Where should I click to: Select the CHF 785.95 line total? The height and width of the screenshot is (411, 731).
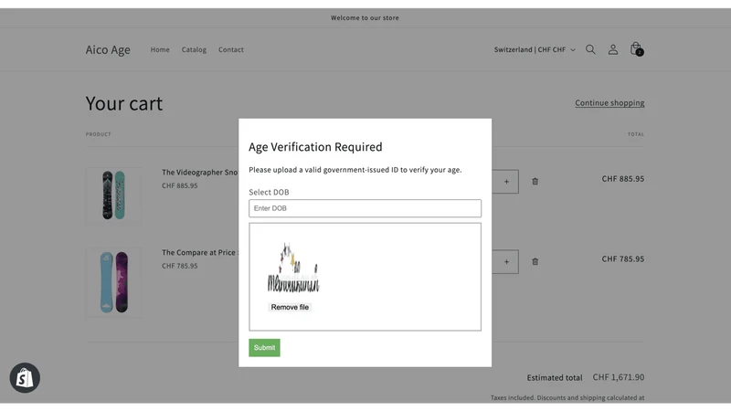[x=623, y=258]
